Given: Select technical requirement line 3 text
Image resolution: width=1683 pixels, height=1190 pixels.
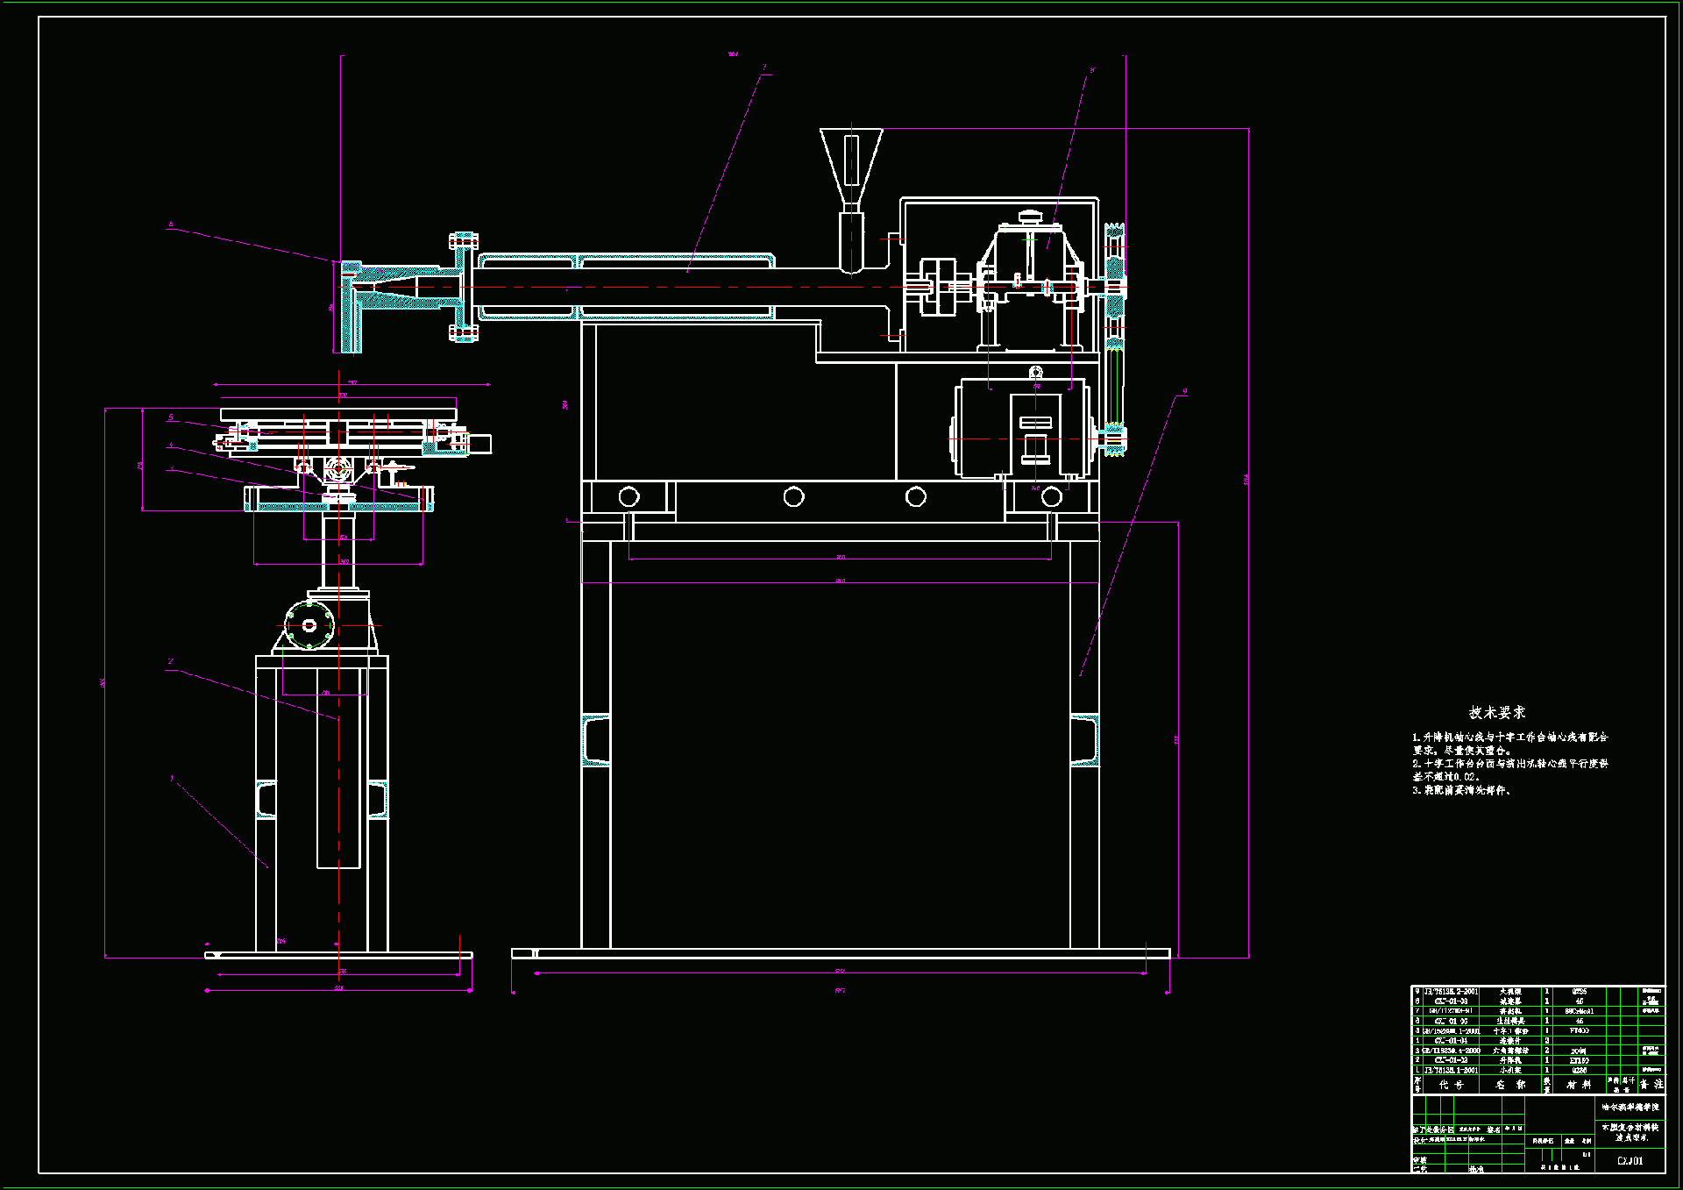Looking at the screenshot, I should coord(1462,790).
